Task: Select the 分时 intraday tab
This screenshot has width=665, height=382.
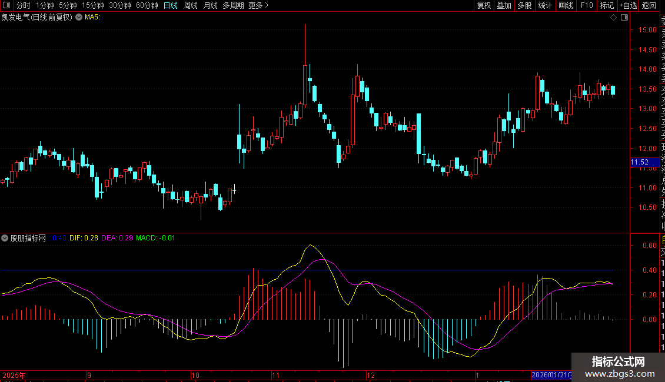Action: 24,6
